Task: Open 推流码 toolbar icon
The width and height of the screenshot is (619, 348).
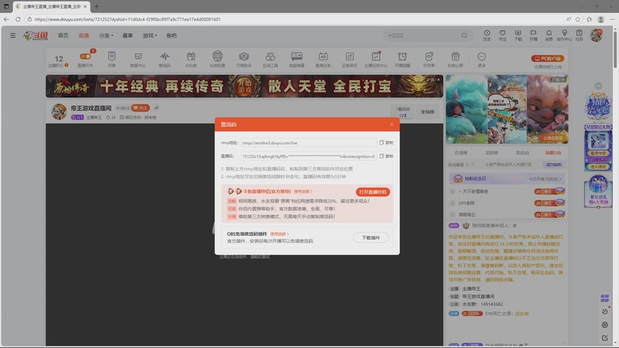Action: click(x=165, y=60)
